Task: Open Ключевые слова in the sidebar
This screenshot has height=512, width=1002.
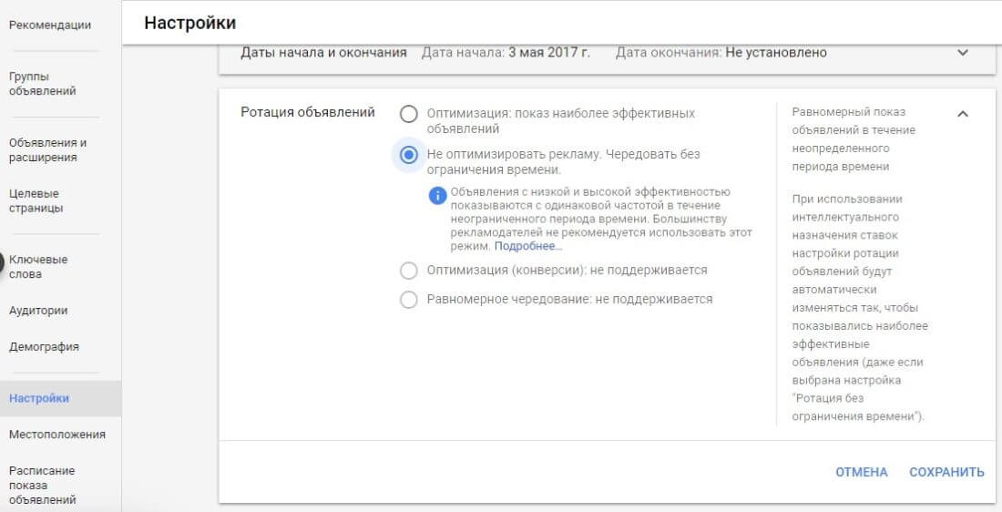Action: click(x=38, y=267)
